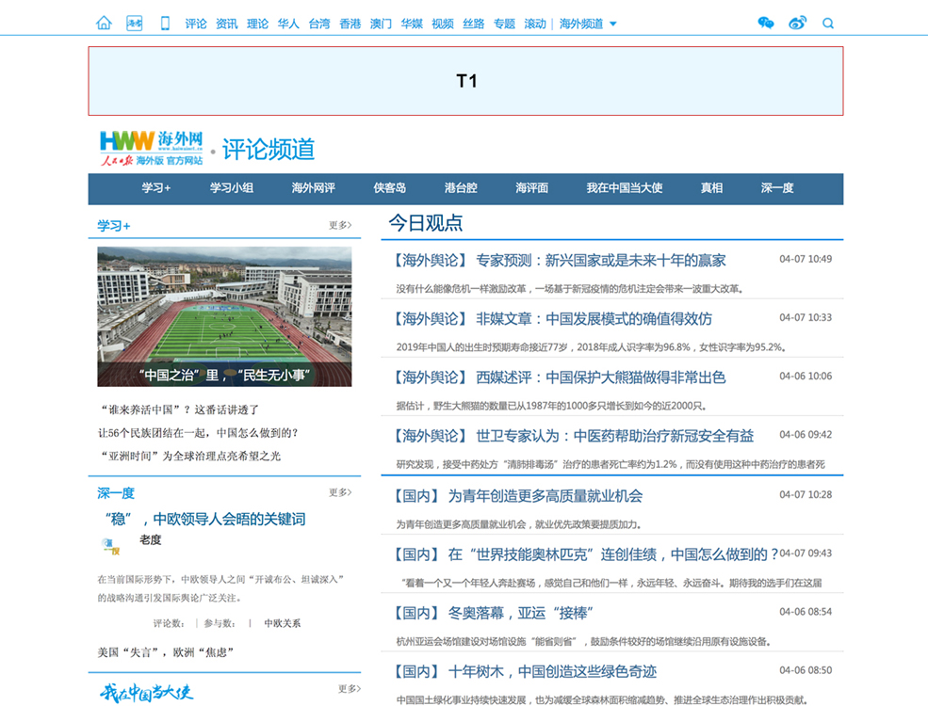Select the 海外网评 tab

(x=313, y=188)
